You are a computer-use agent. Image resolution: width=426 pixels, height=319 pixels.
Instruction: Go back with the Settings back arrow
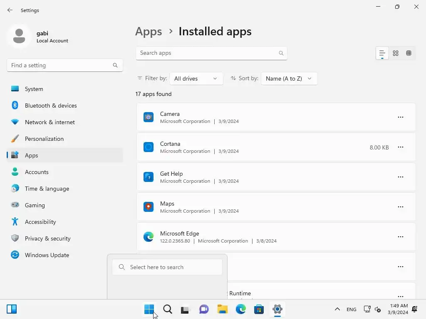[x=10, y=10]
